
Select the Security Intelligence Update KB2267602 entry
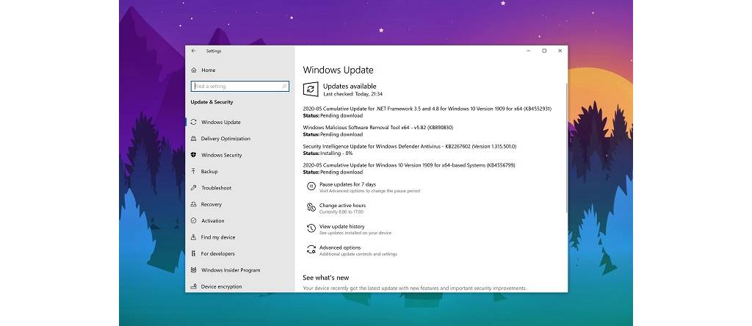coord(410,146)
